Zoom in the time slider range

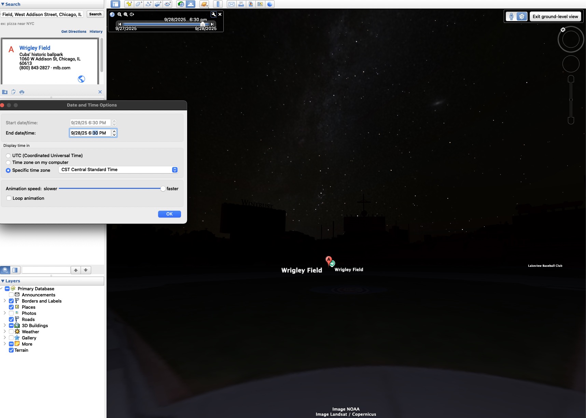pos(126,14)
